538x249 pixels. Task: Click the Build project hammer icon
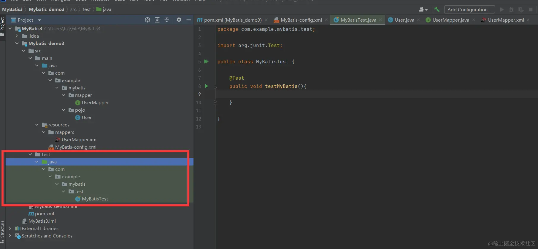tap(437, 9)
